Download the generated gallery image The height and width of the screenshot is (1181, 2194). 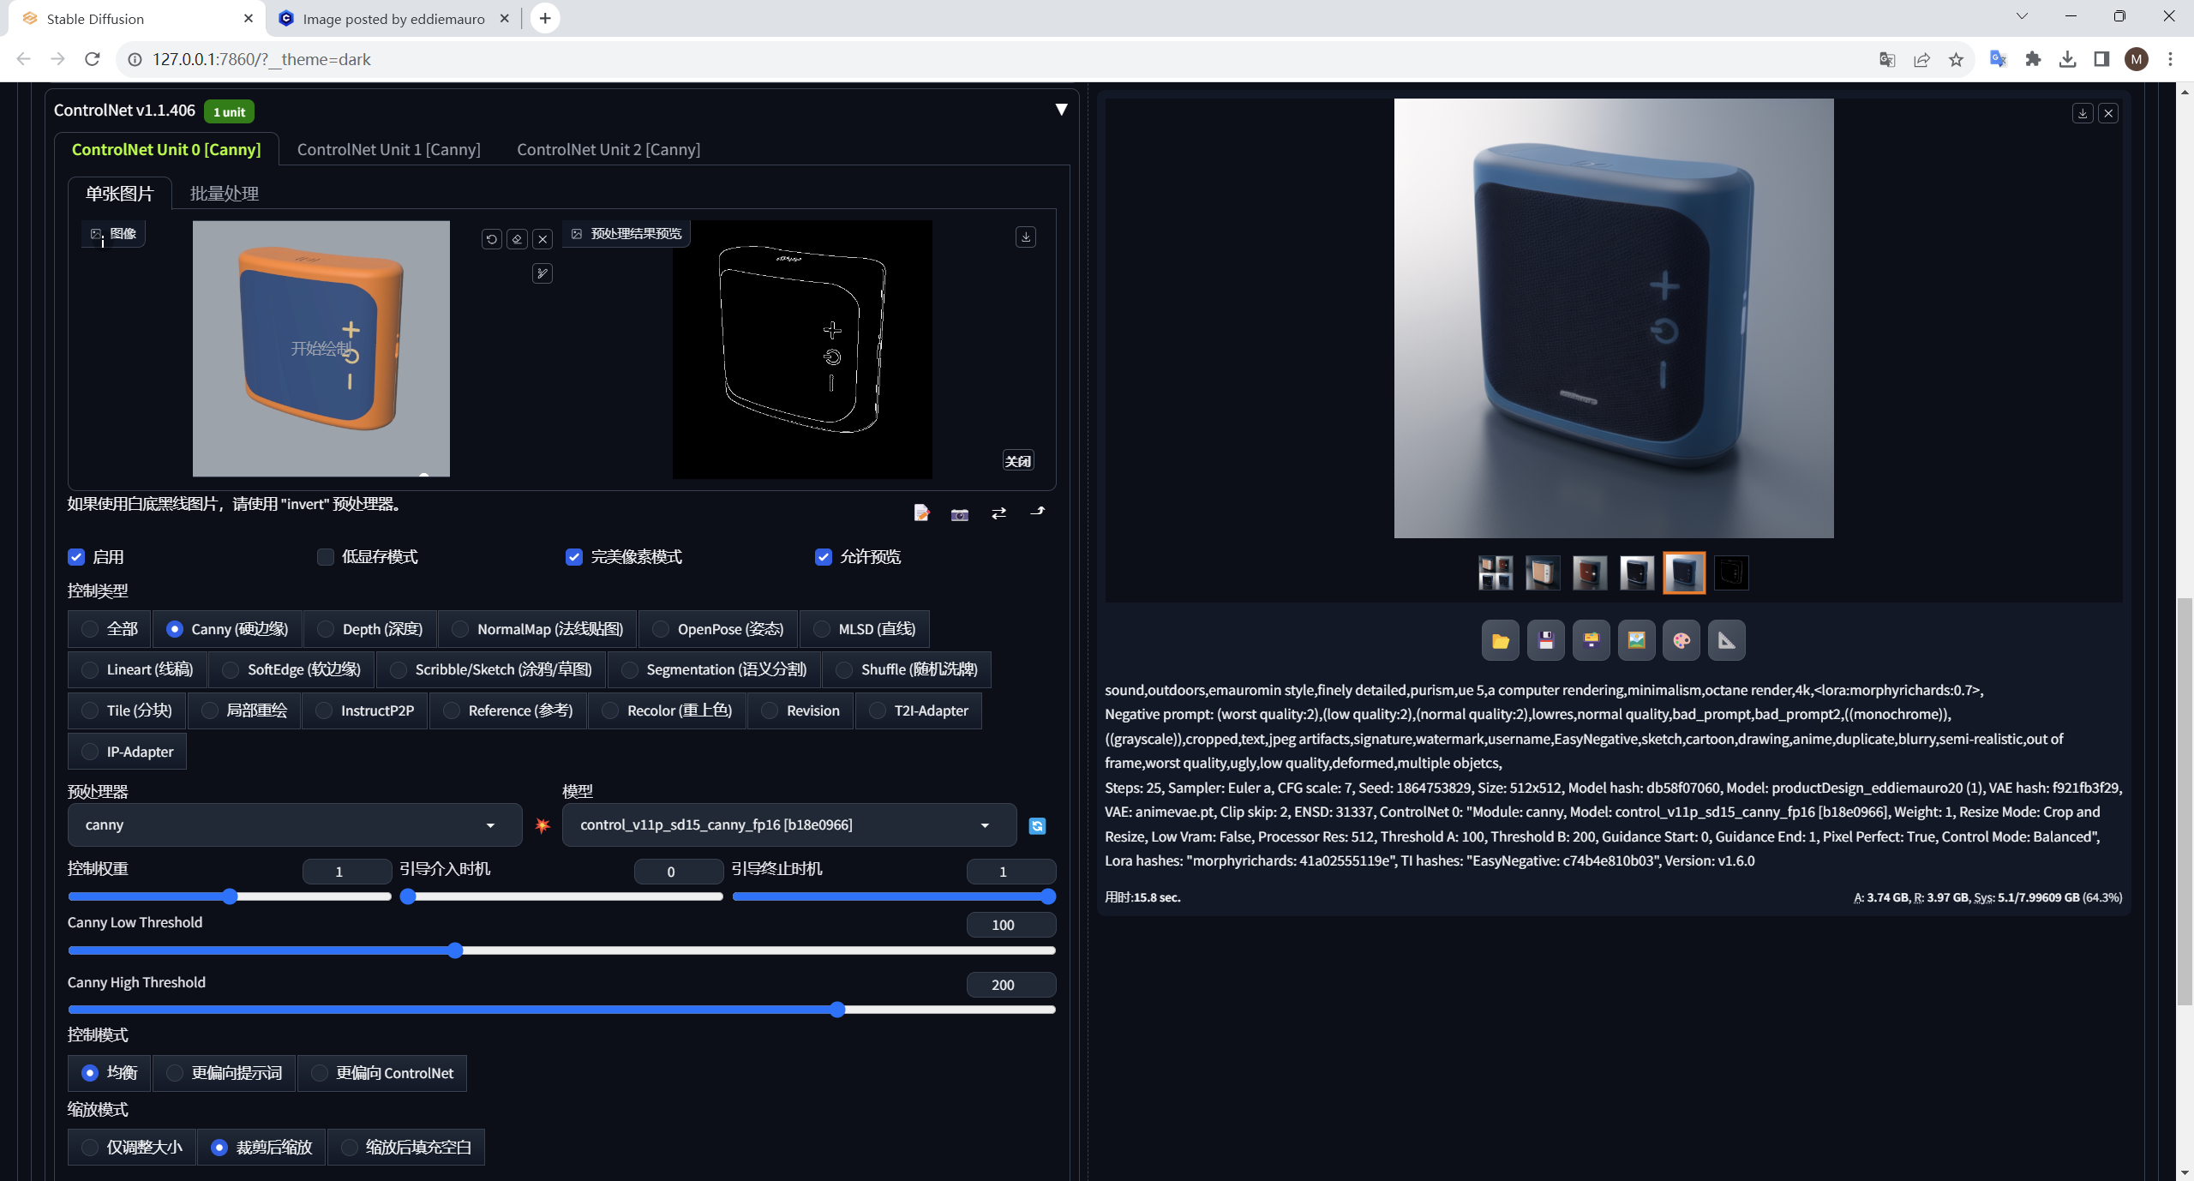click(x=2083, y=113)
